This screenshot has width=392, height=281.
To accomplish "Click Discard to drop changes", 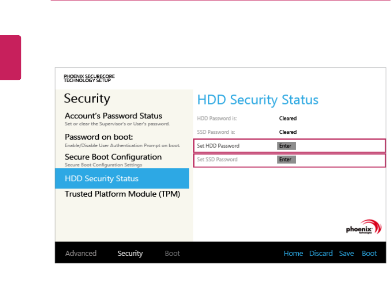I will pos(321,253).
